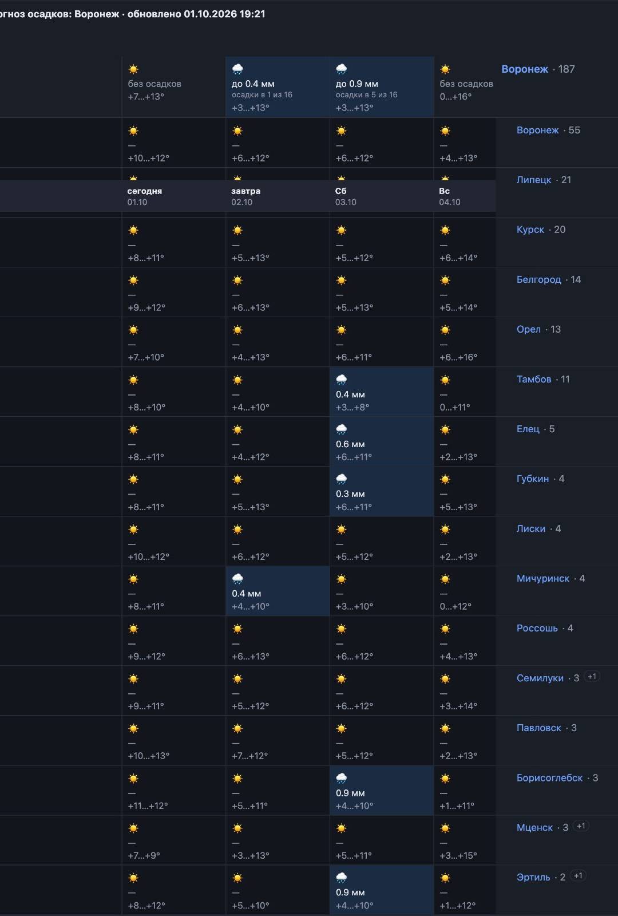Click the sun icon in Павловск row tomorrow cell
The height and width of the screenshot is (916, 618).
click(x=237, y=729)
